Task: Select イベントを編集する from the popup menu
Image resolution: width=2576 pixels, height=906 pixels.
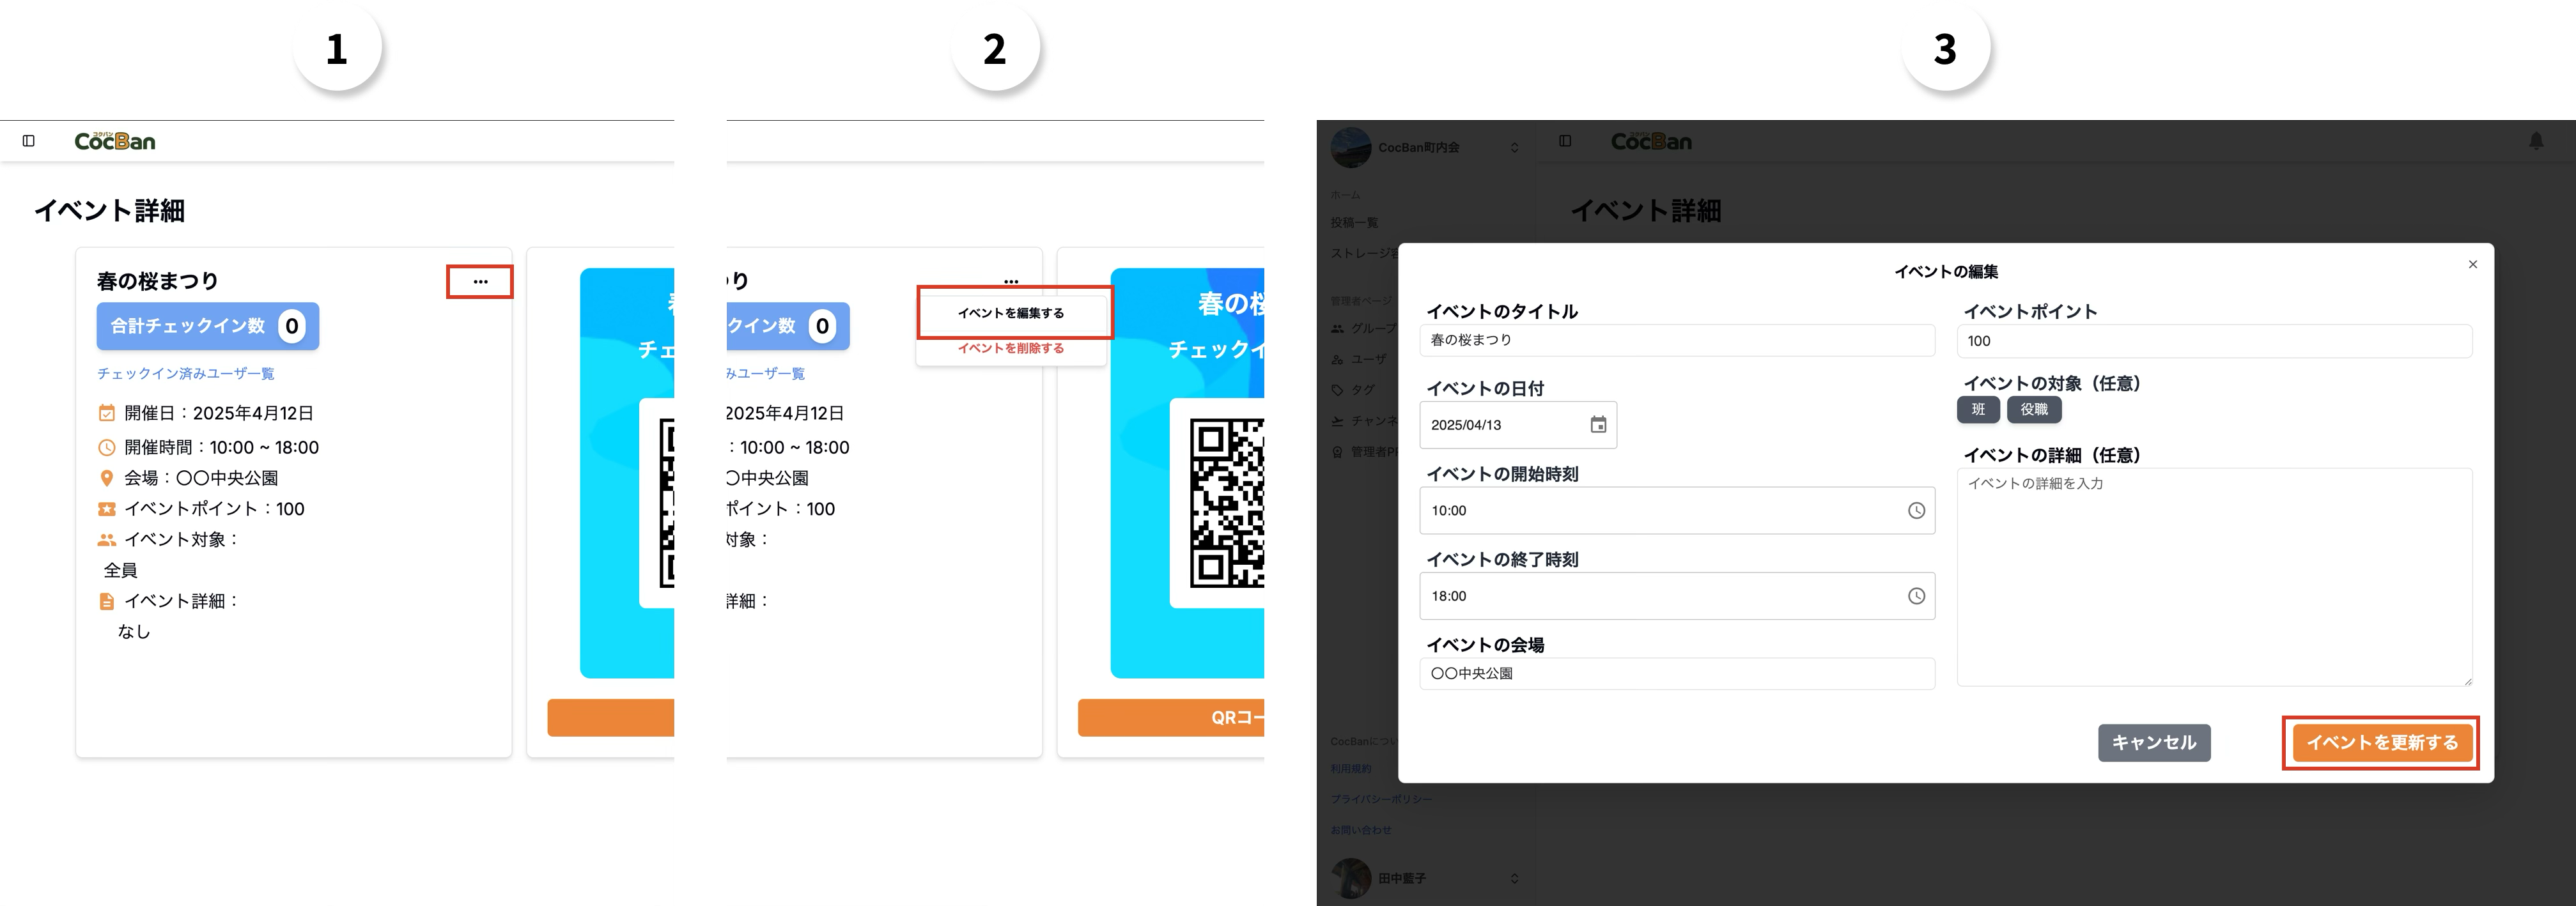Action: point(1011,313)
